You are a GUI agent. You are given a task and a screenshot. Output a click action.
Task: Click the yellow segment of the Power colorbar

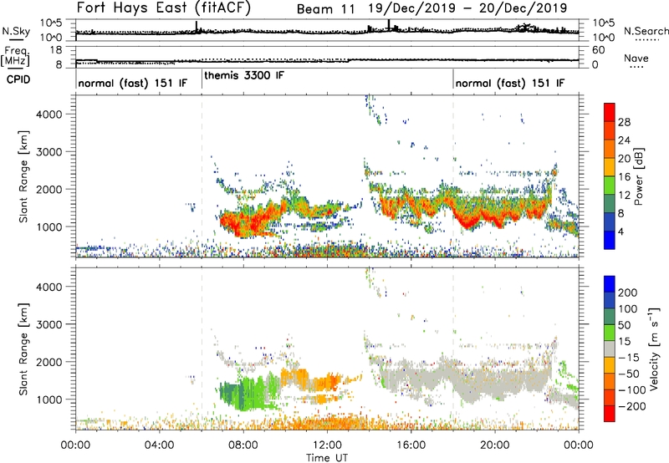click(x=610, y=167)
